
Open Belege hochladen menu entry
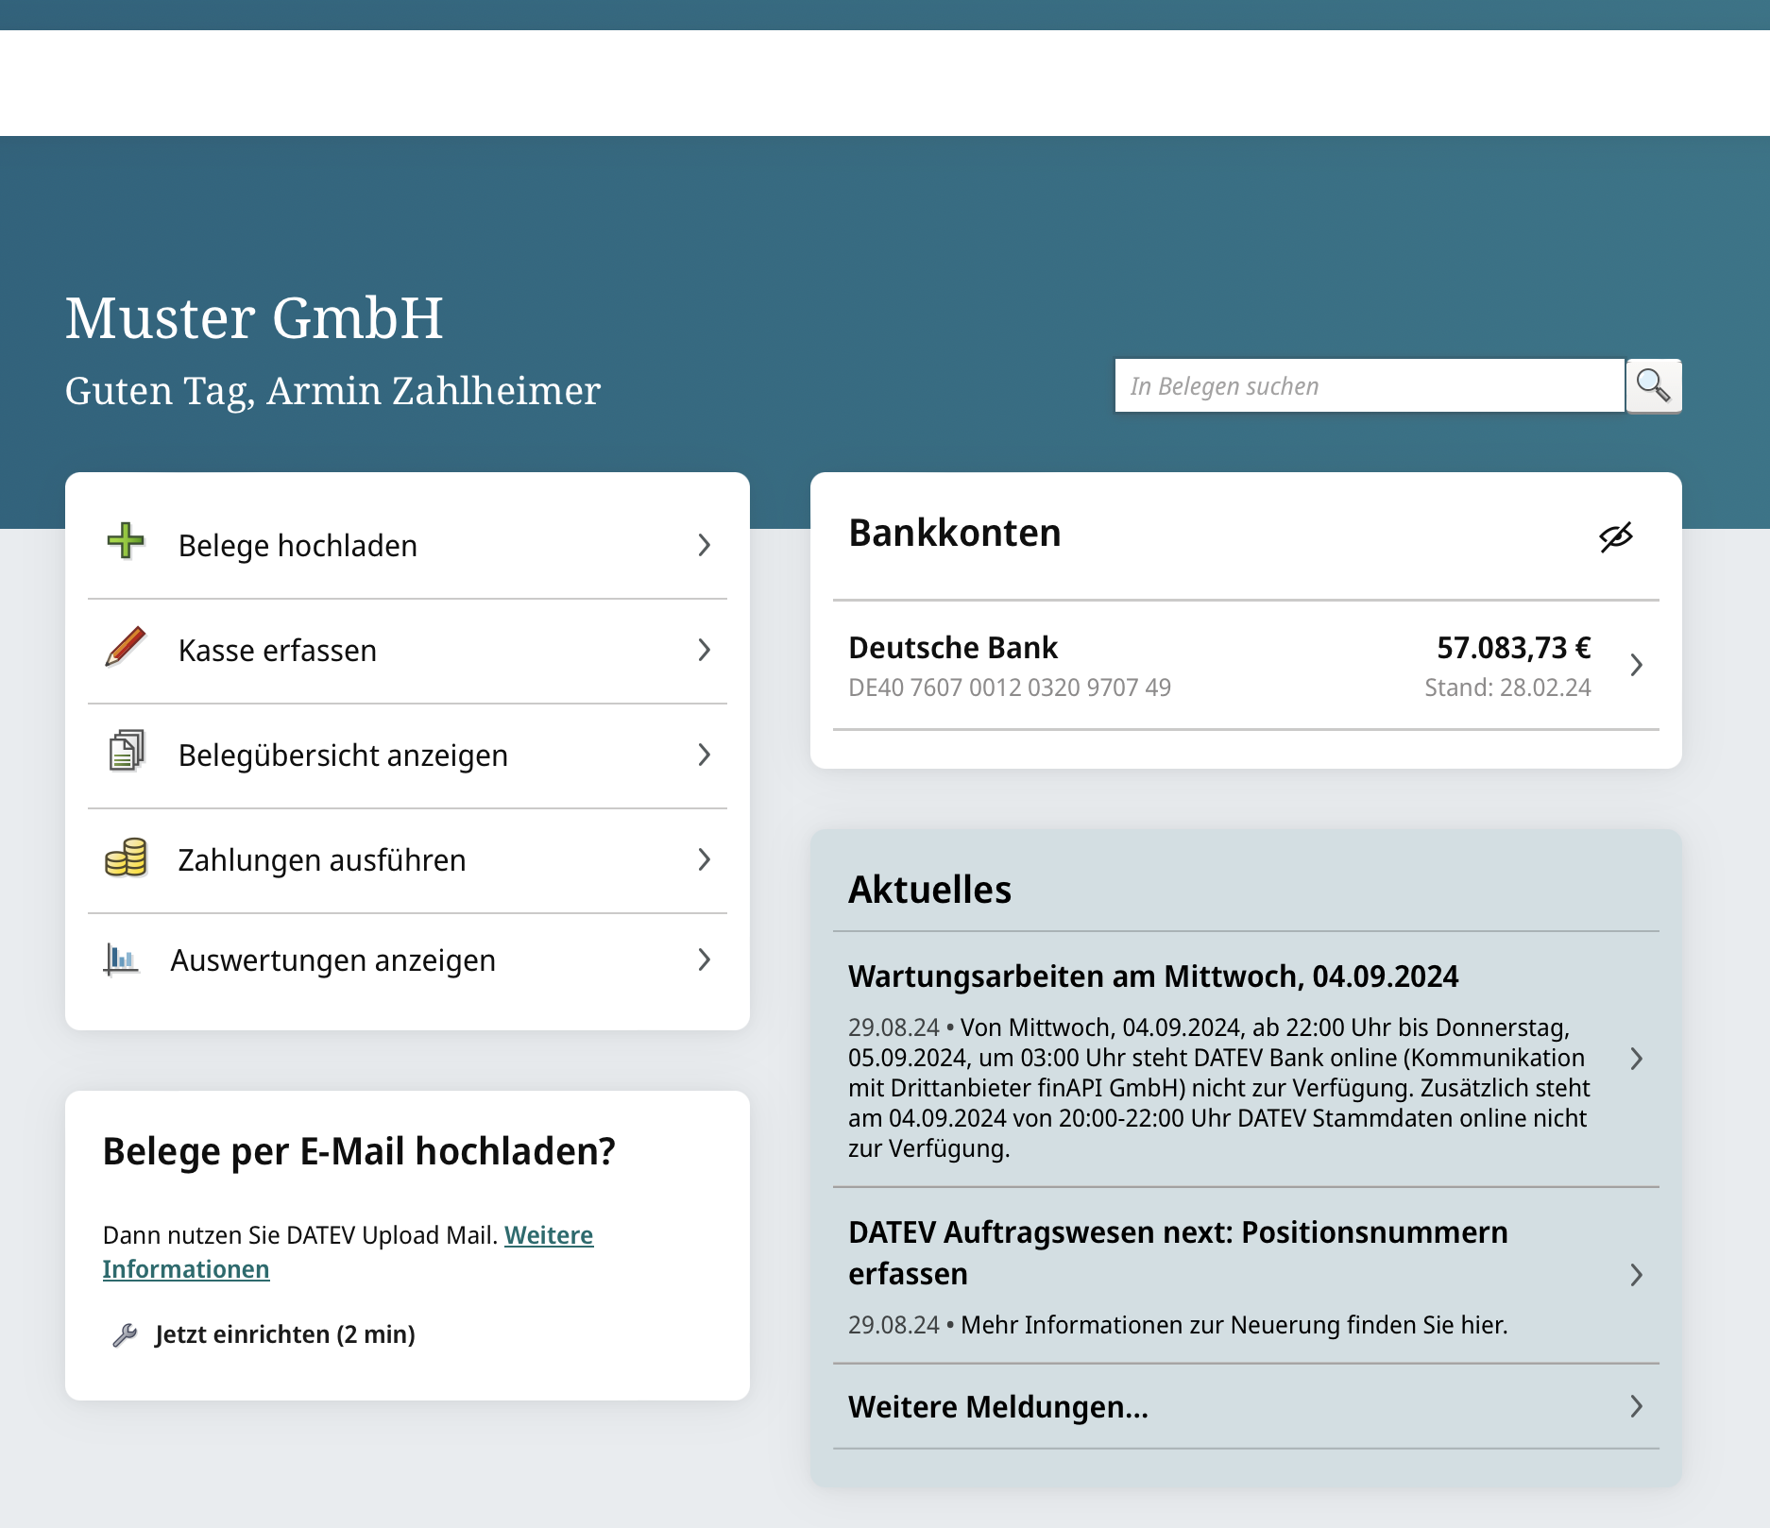tap(298, 546)
